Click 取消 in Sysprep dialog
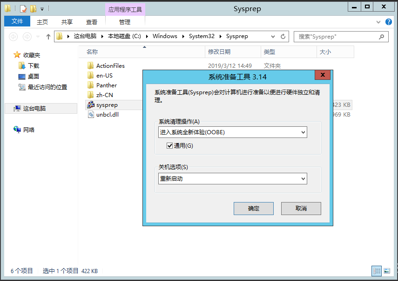The height and width of the screenshot is (281, 398). (x=301, y=209)
